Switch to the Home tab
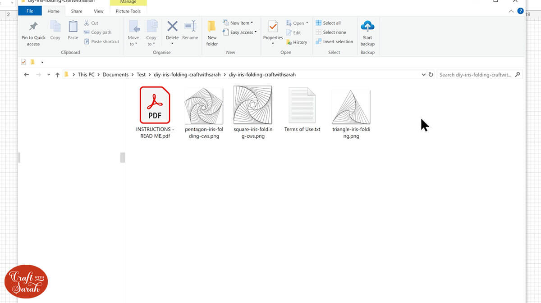The width and height of the screenshot is (541, 303). 54,11
